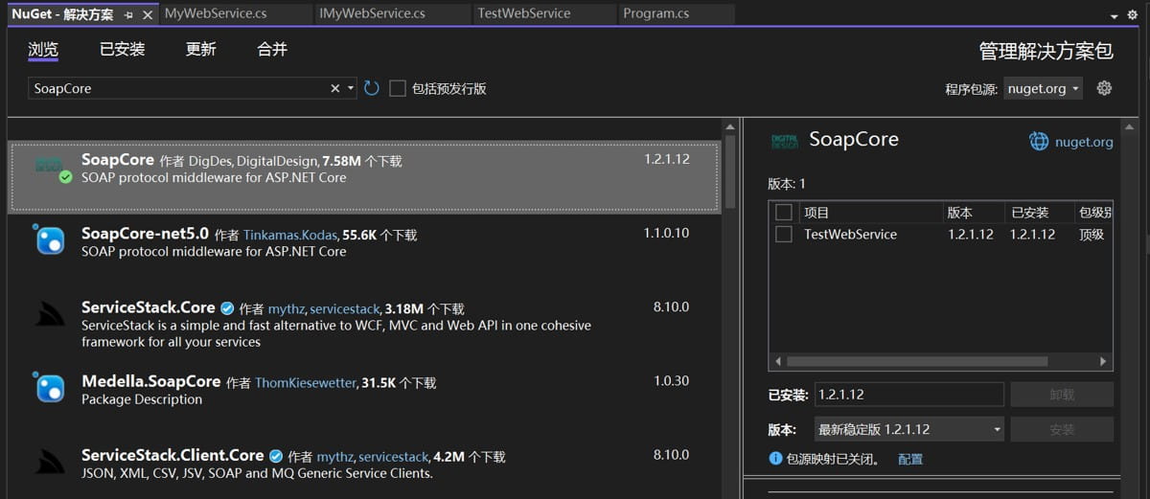Show the open documents list dropdown
The width and height of the screenshot is (1150, 499).
tap(1115, 16)
